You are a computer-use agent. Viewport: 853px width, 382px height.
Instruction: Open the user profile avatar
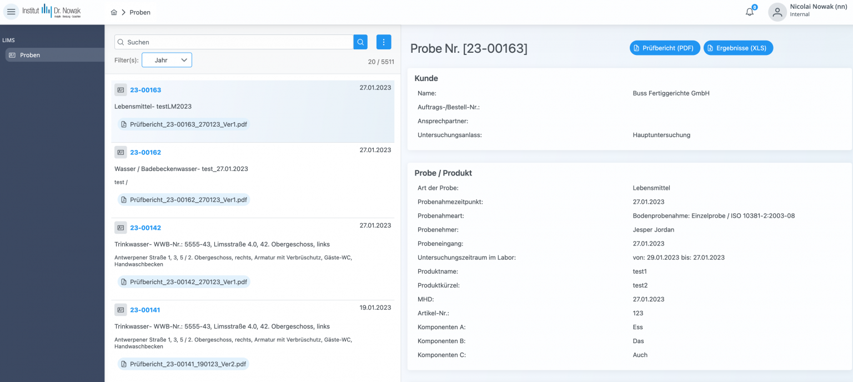pos(777,12)
